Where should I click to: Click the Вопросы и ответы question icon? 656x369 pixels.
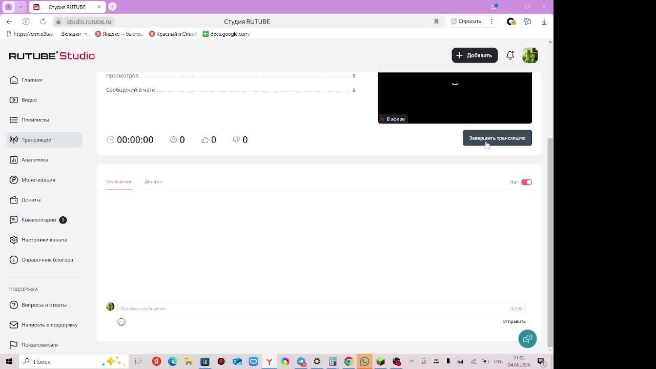pyautogui.click(x=14, y=305)
